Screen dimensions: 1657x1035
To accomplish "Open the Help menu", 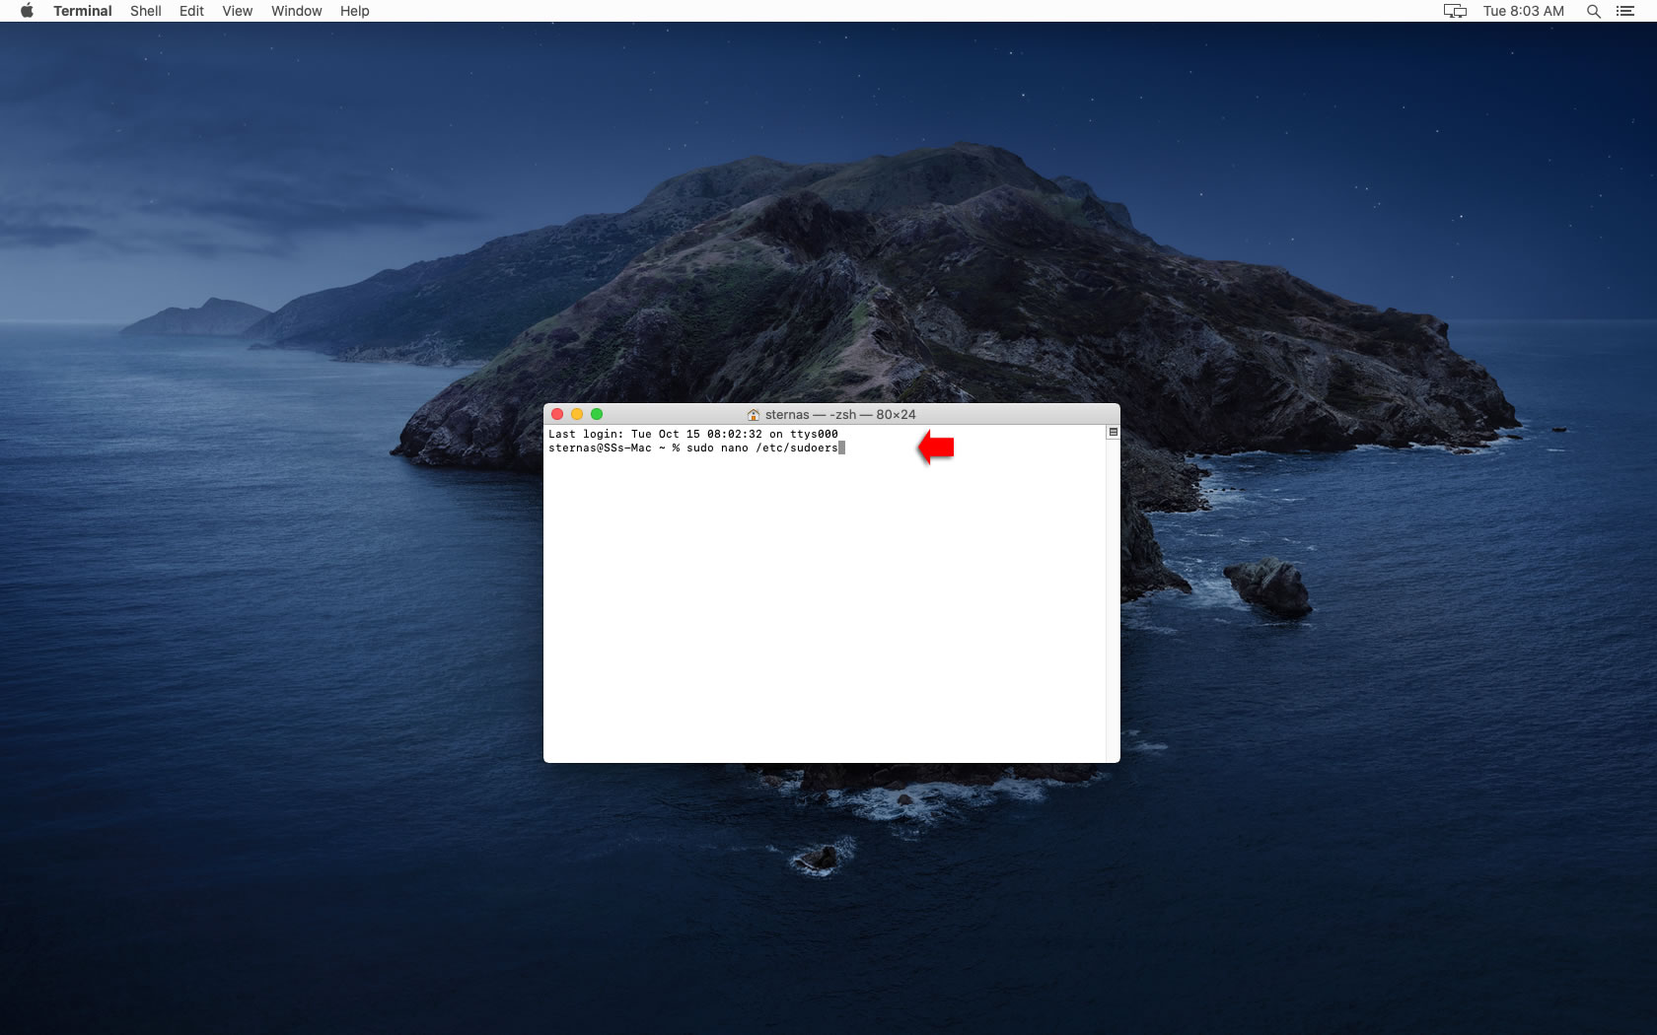I will coord(354,11).
